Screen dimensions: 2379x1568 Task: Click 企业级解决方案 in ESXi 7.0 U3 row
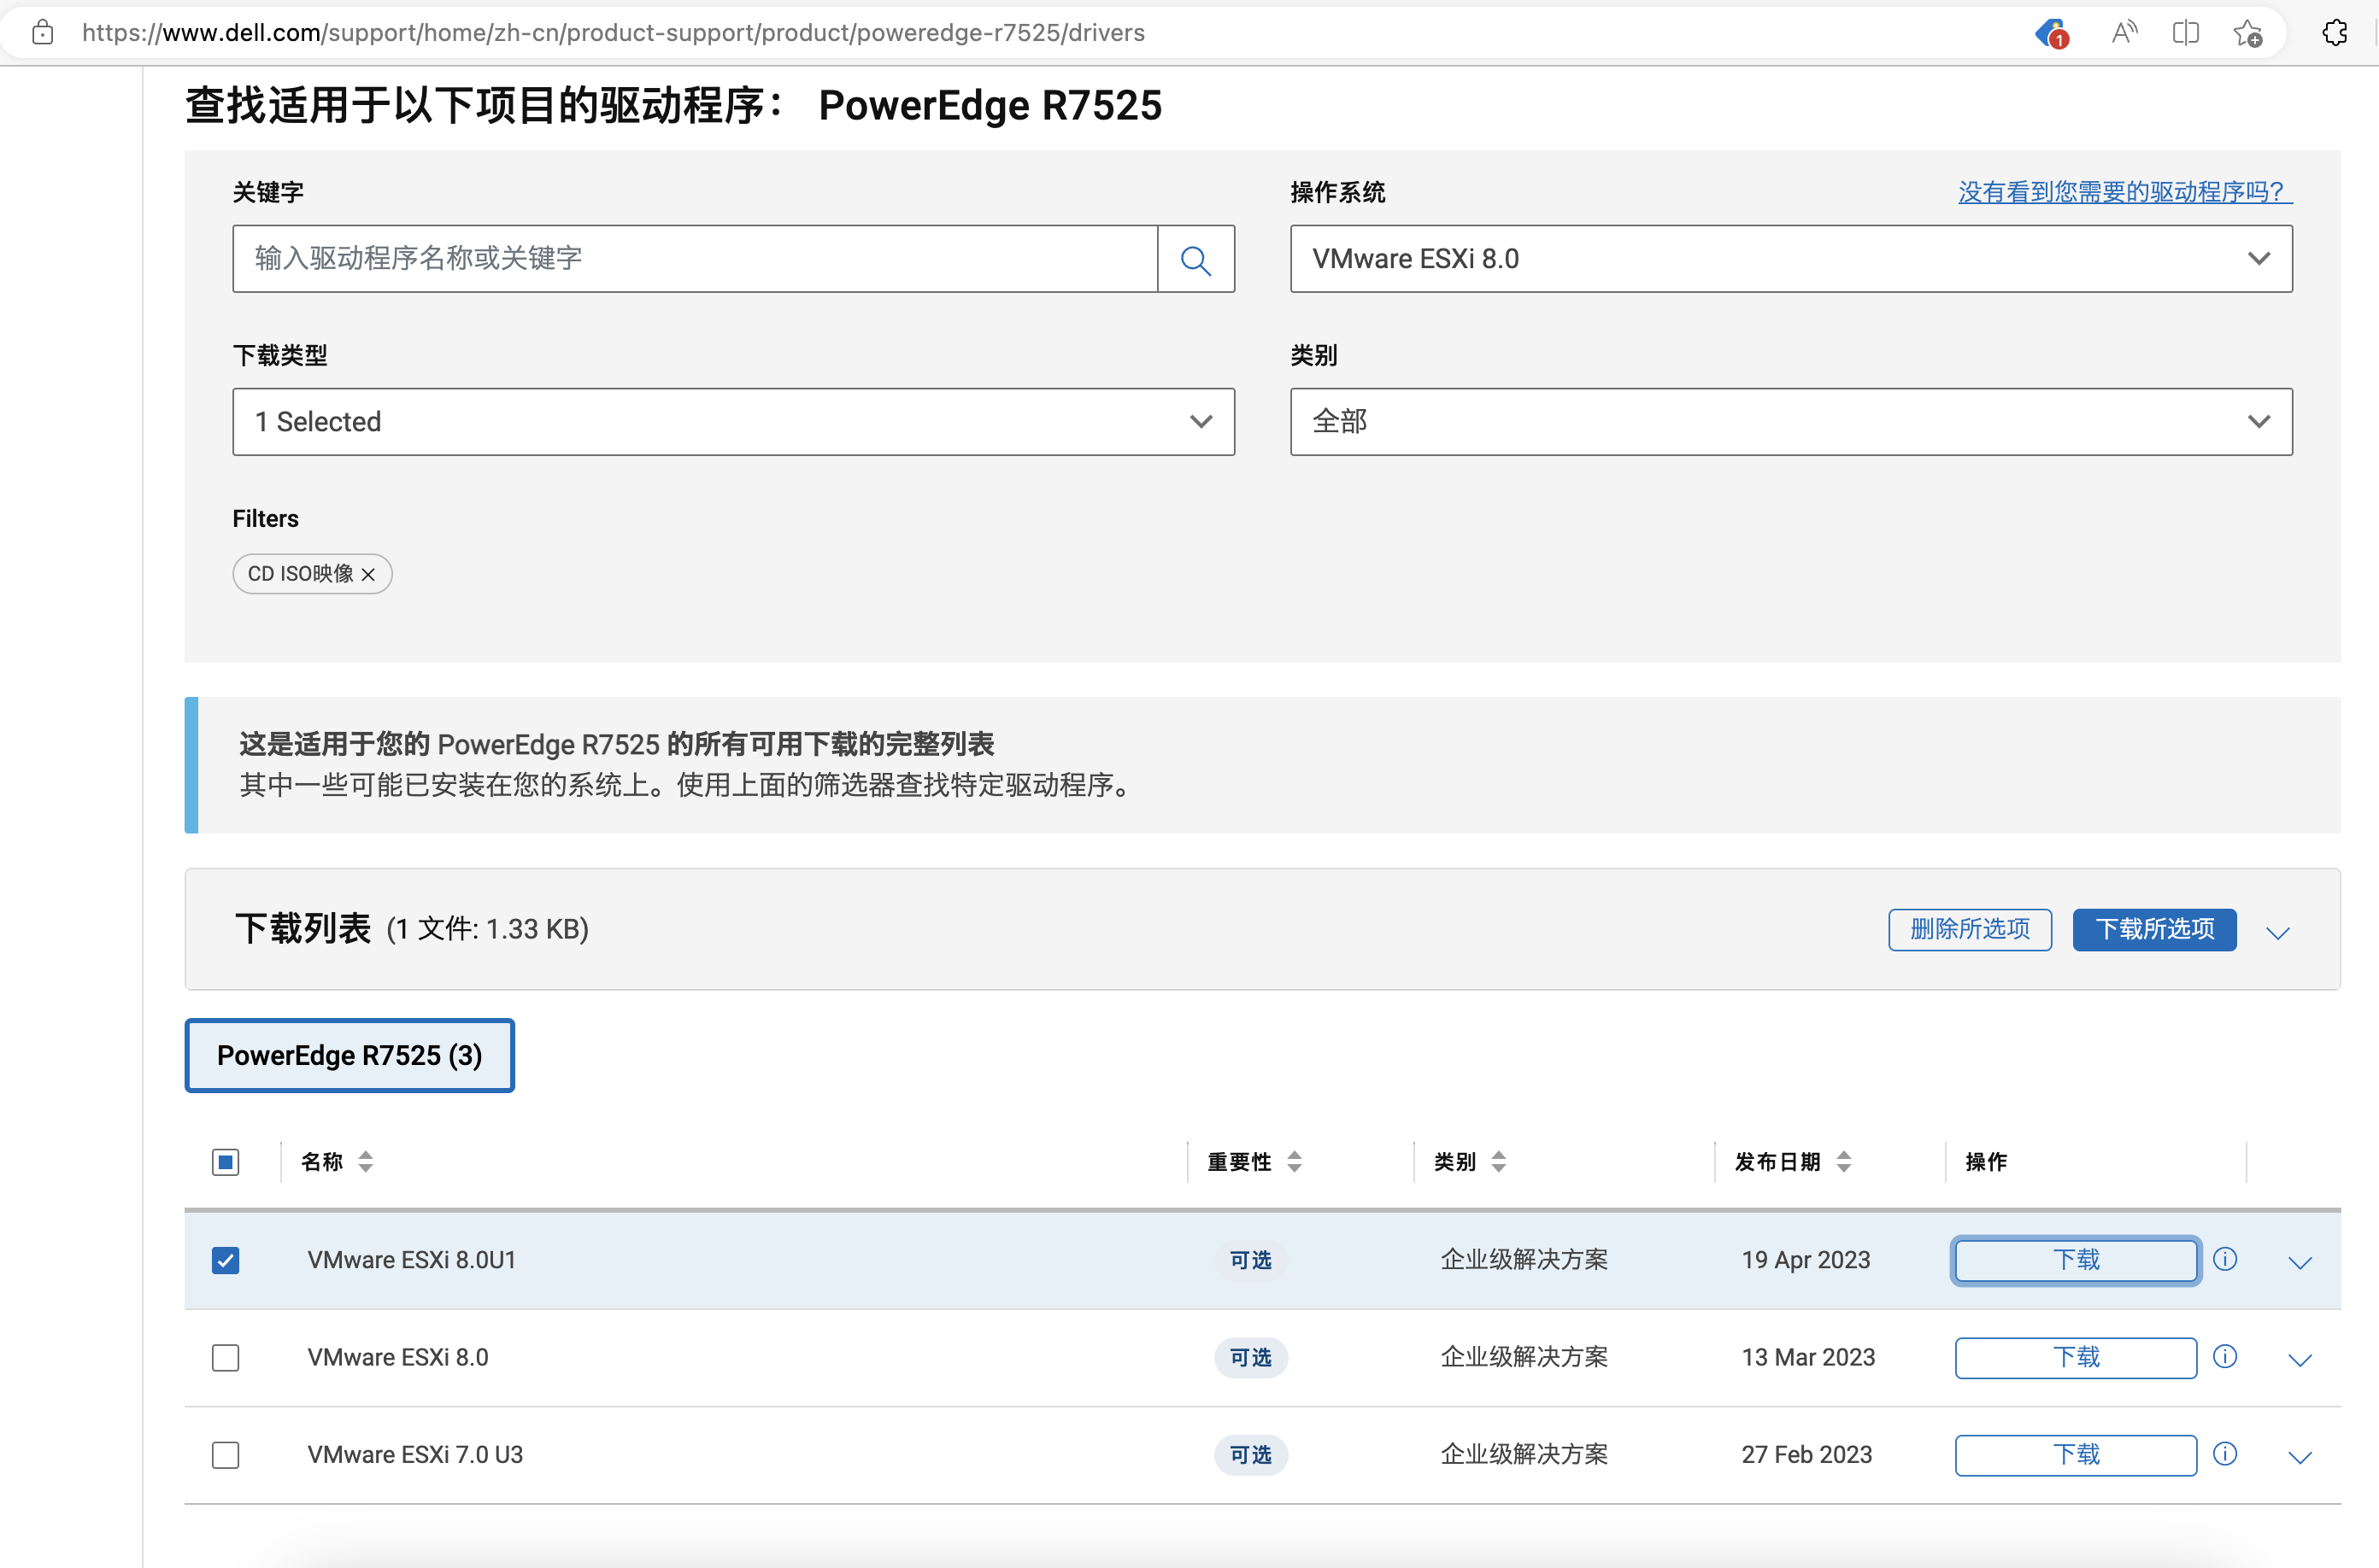[x=1524, y=1454]
